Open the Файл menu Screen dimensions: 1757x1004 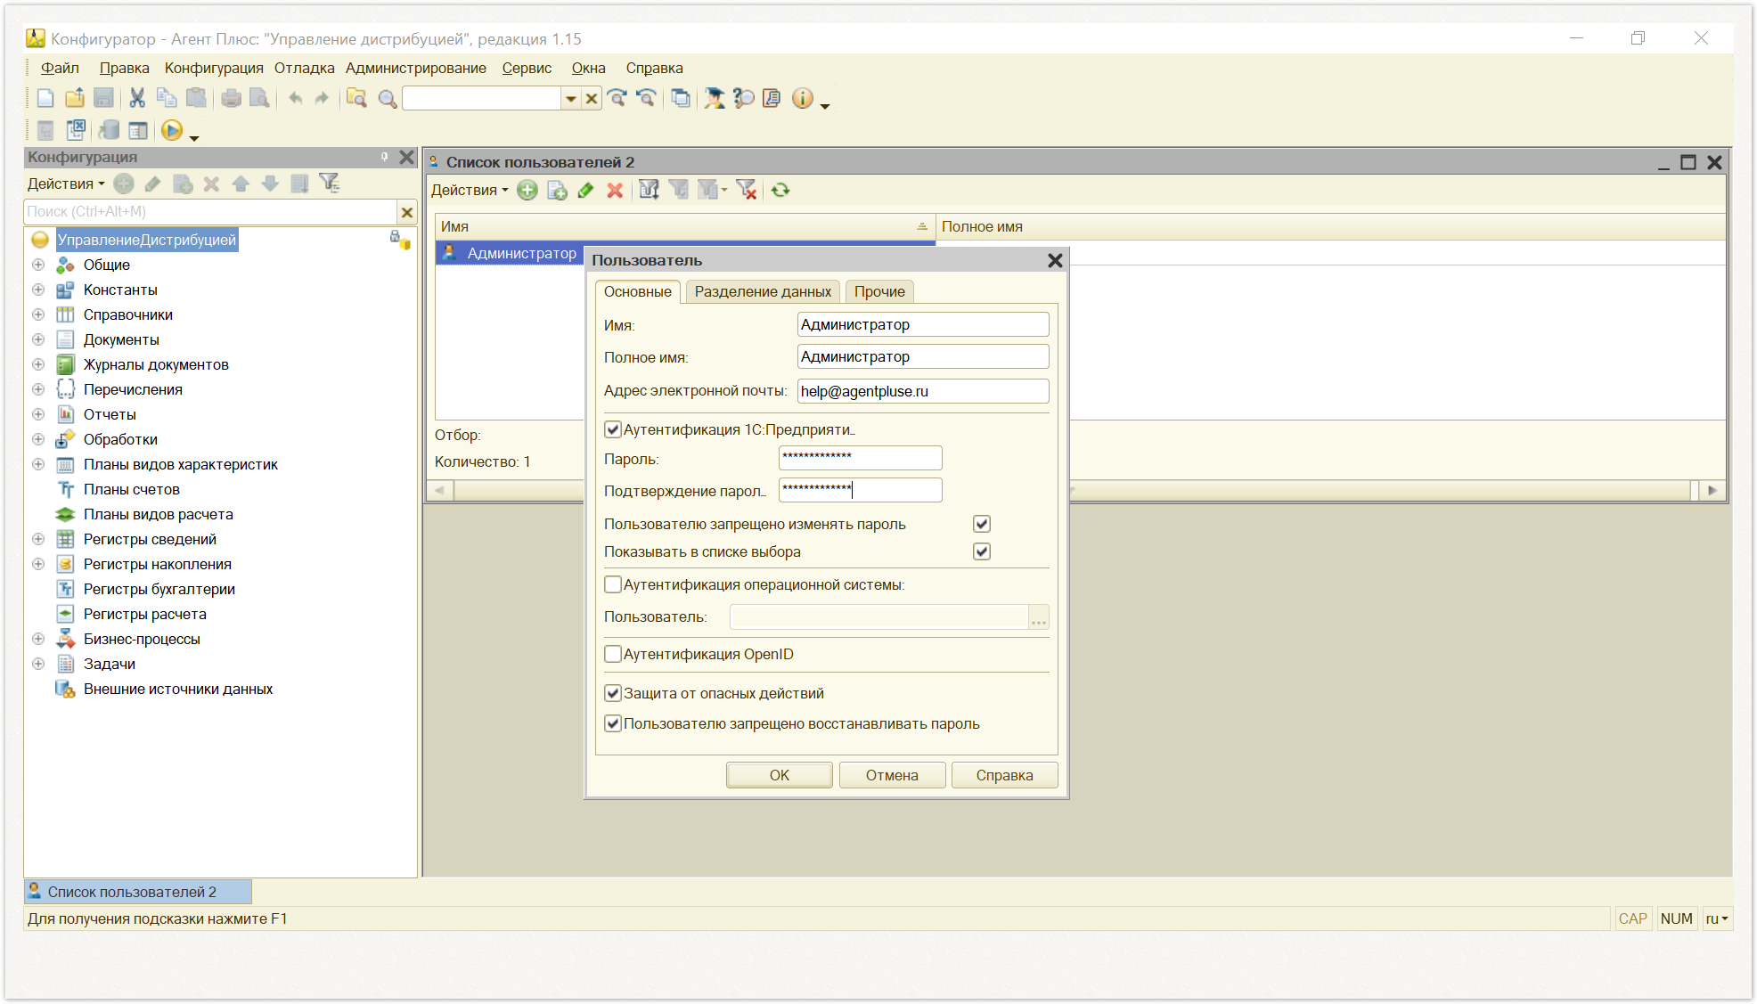[x=60, y=68]
